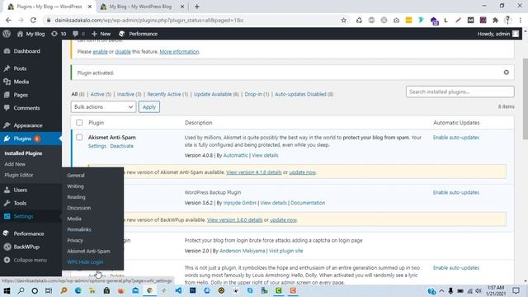Open the Windows Start menu
The height and width of the screenshot is (297, 528).
[7, 290]
